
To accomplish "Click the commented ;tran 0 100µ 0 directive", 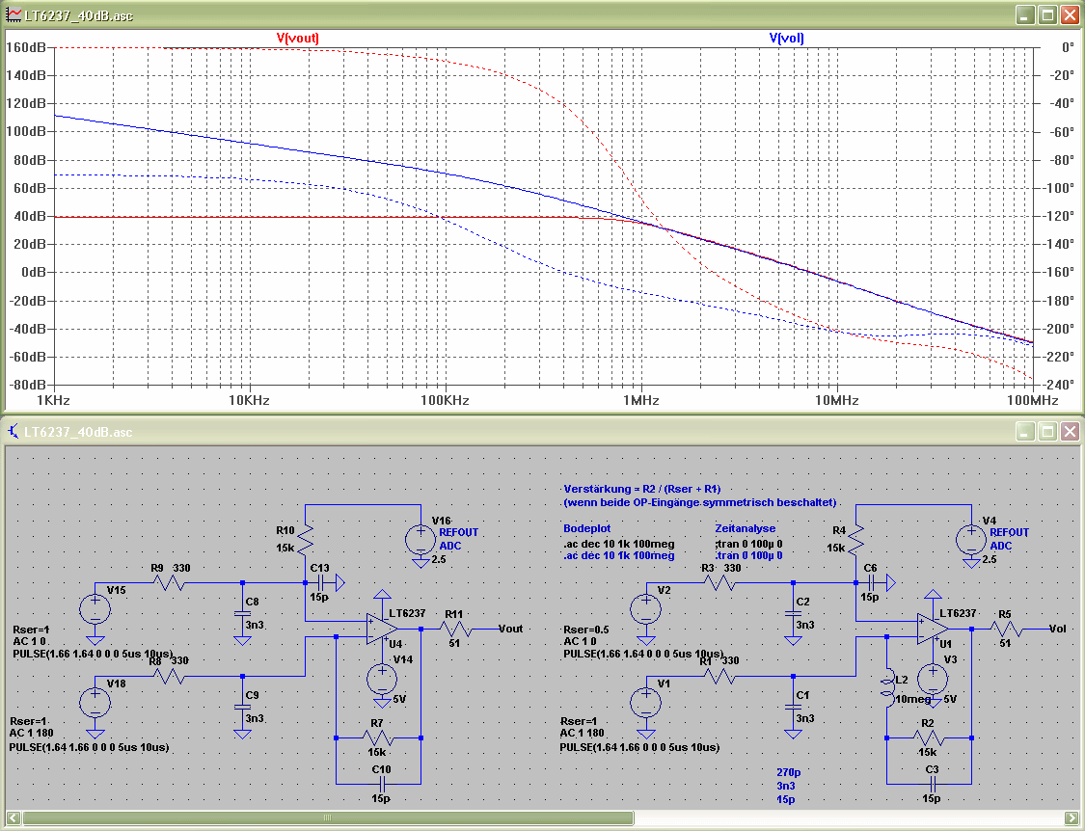I will (x=748, y=544).
